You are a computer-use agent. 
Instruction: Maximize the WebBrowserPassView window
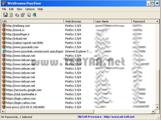[153, 3]
